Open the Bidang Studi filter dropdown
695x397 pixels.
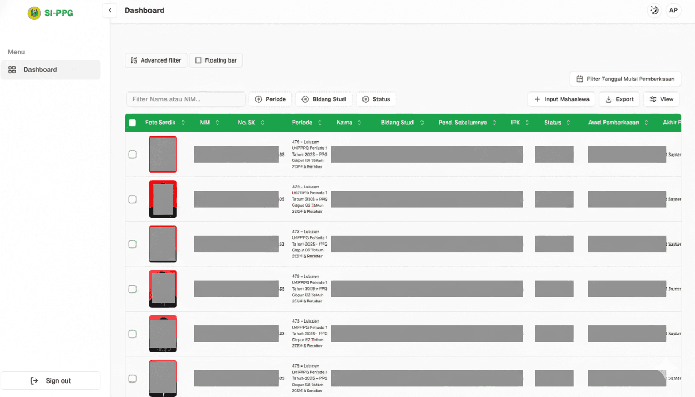coord(324,99)
